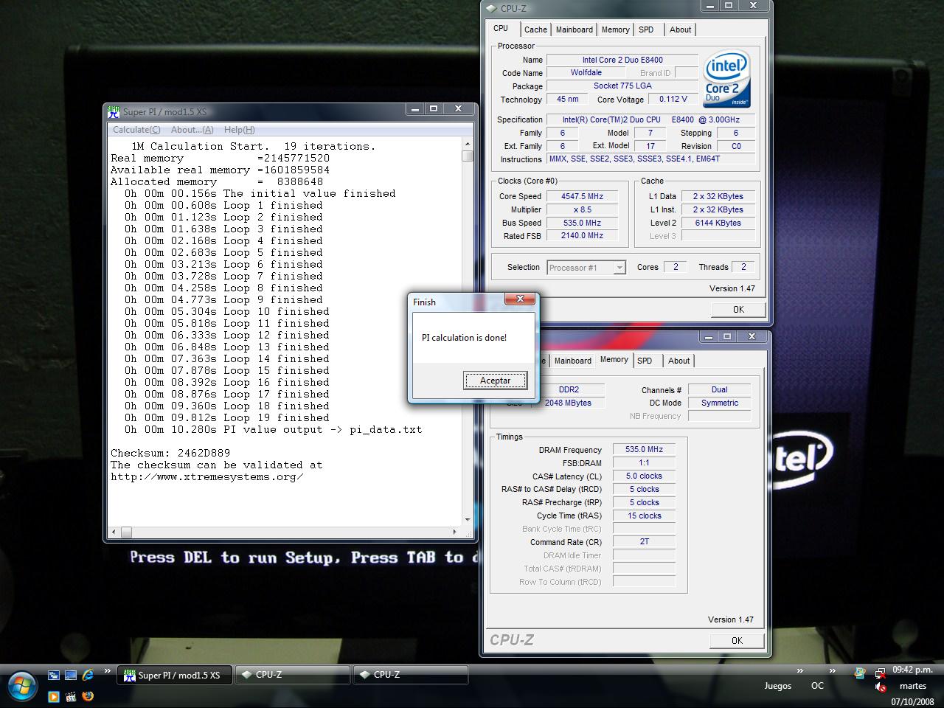Image resolution: width=944 pixels, height=708 pixels.
Task: Launch Windows Media Player from quick launch
Action: (x=54, y=695)
